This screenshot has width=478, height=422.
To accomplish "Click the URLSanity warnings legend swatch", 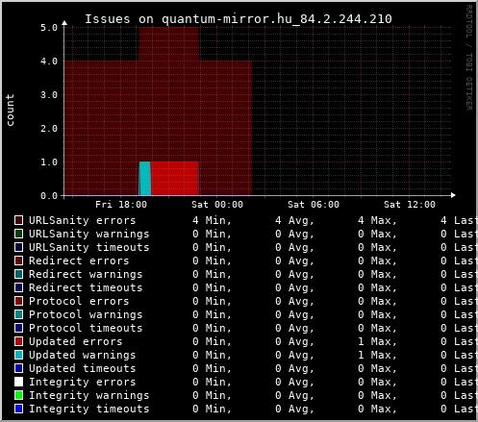I will (18, 234).
